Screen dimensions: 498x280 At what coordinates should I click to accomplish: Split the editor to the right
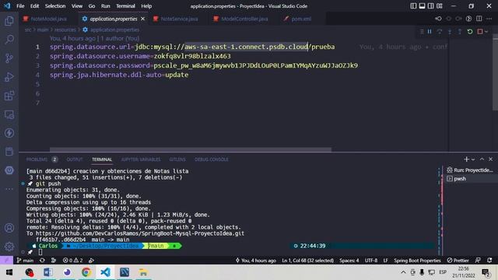coord(479,19)
